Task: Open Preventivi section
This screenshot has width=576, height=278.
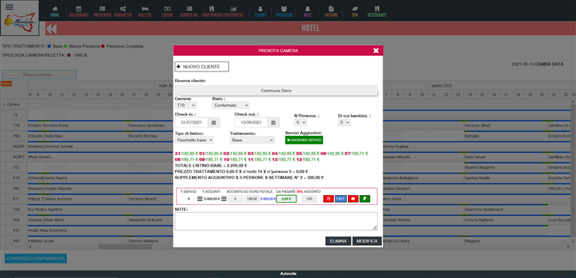Action: click(102, 12)
